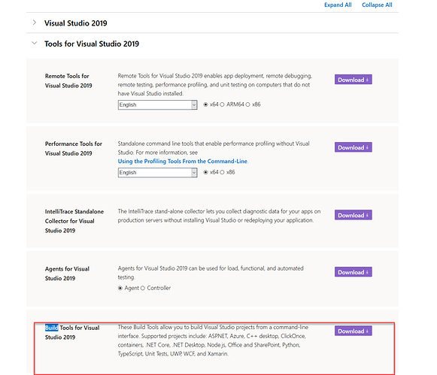
Task: Select x86 for Remote Tools
Action: (247, 104)
